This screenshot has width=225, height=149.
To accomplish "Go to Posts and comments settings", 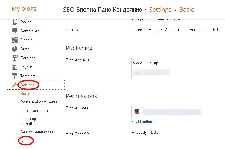I will [39, 102].
